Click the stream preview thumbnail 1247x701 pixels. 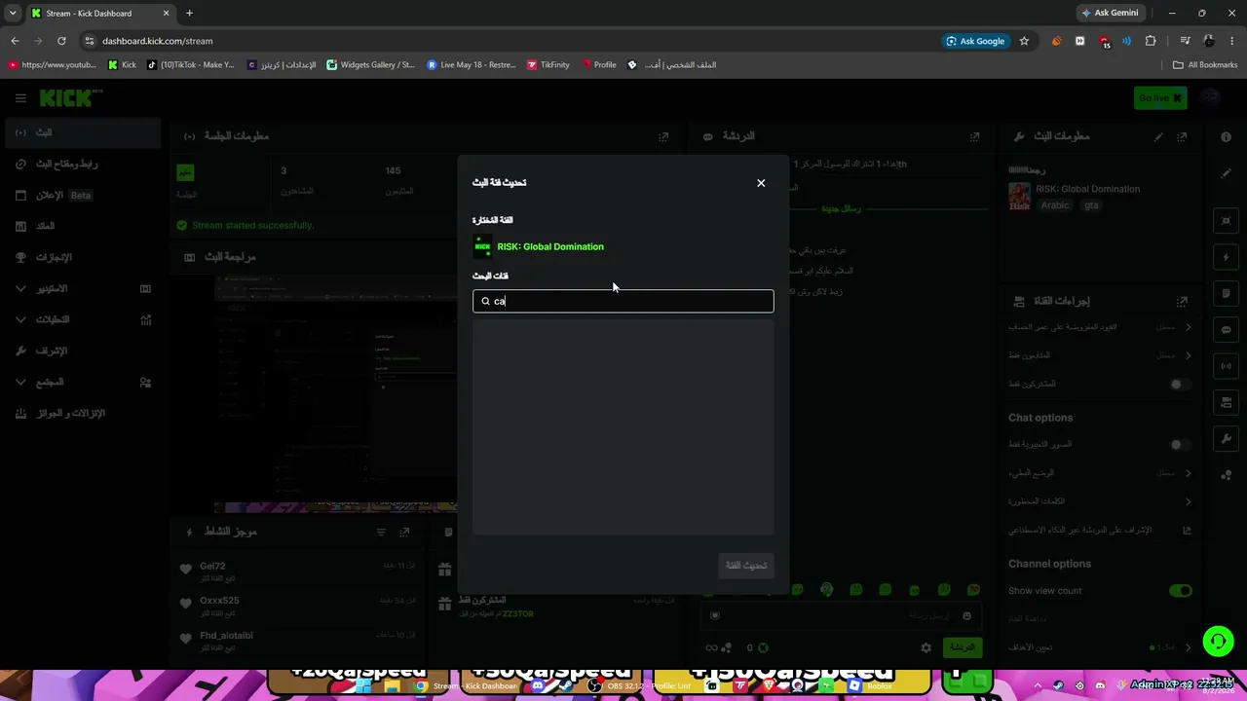(x=336, y=392)
